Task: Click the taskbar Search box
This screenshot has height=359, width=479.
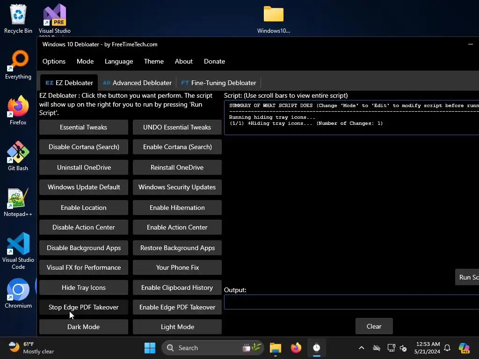Action: [x=213, y=348]
